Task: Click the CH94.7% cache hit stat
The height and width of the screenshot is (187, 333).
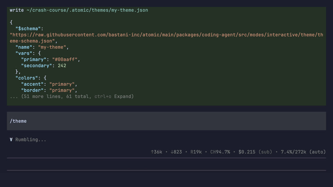Action: [220, 152]
